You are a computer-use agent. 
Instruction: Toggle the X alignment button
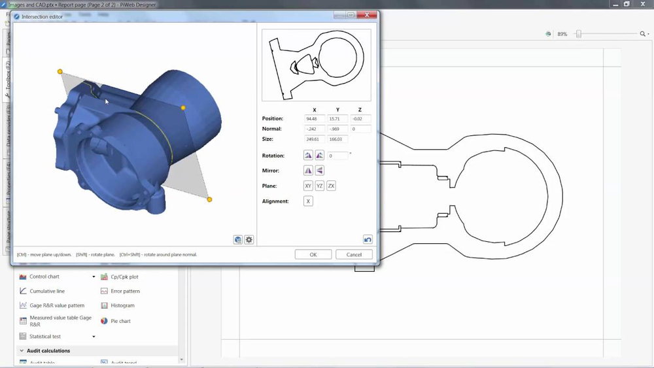click(x=308, y=201)
